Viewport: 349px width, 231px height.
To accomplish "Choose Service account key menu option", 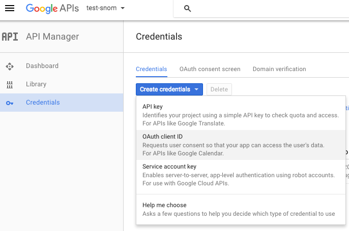I will pyautogui.click(x=241, y=175).
